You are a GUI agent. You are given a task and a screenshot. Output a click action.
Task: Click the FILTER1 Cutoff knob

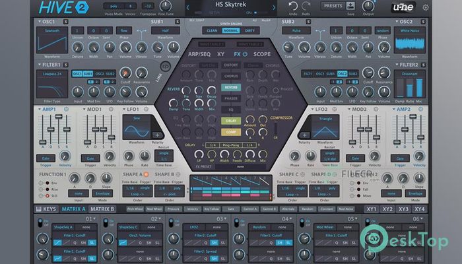tap(125, 73)
